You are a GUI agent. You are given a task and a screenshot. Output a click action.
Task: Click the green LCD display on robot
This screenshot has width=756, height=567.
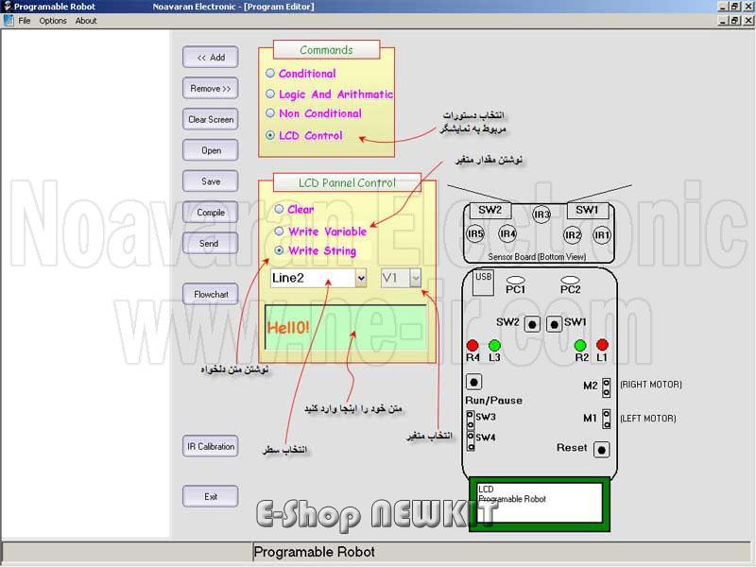click(538, 504)
